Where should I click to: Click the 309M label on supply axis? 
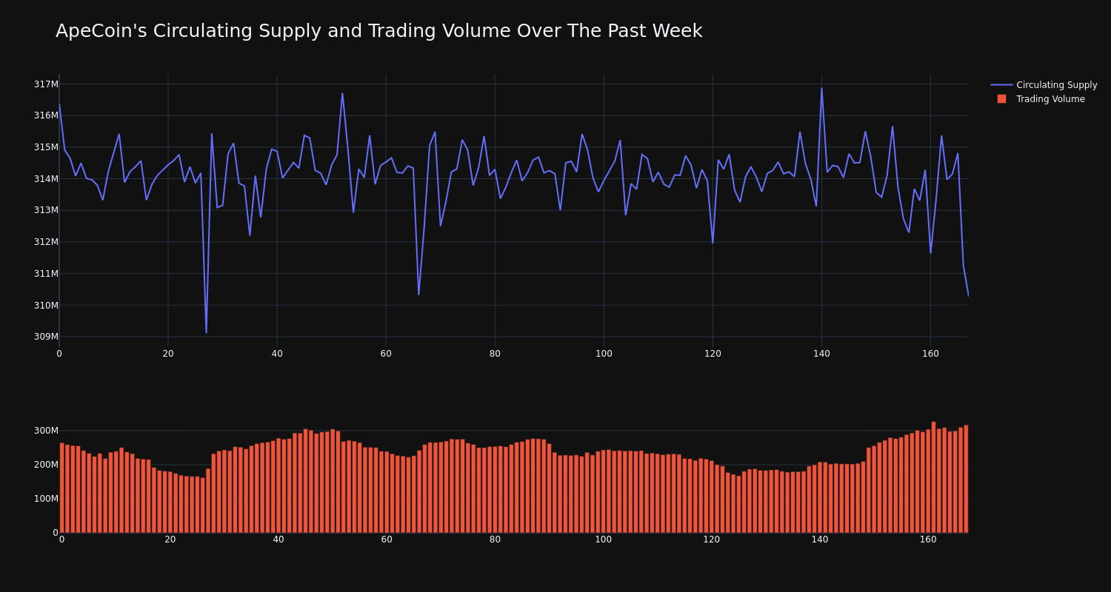pyautogui.click(x=46, y=337)
